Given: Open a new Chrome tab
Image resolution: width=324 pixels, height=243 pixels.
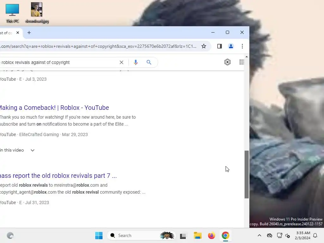Looking at the screenshot, I should point(29,33).
